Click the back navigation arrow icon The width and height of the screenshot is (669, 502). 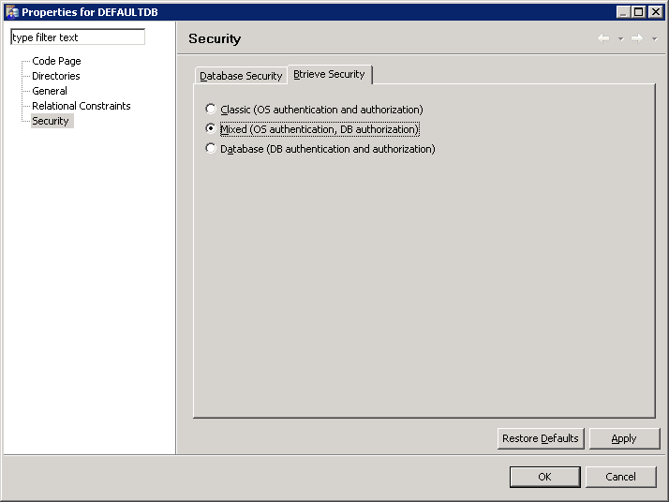(x=603, y=38)
